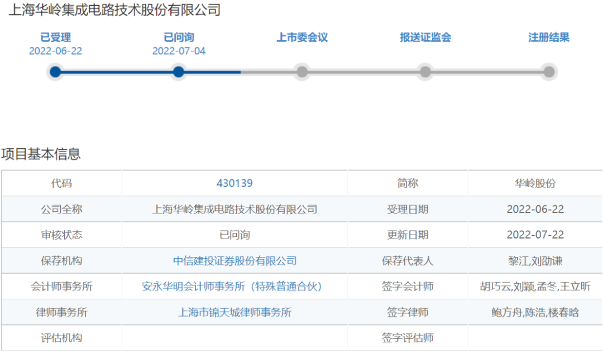The height and width of the screenshot is (364, 603).
Task: Click the 签字会计师 label cell
Action: (408, 287)
